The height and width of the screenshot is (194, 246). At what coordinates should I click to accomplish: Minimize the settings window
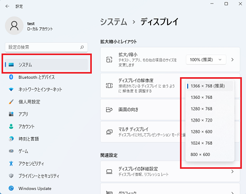pos(212,4)
